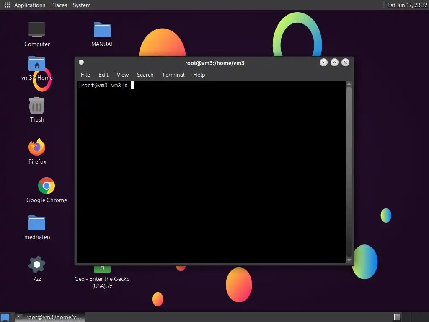Click the terminal scrollbar down arrow
Viewport: 429px width, 322px height.
[x=349, y=260]
